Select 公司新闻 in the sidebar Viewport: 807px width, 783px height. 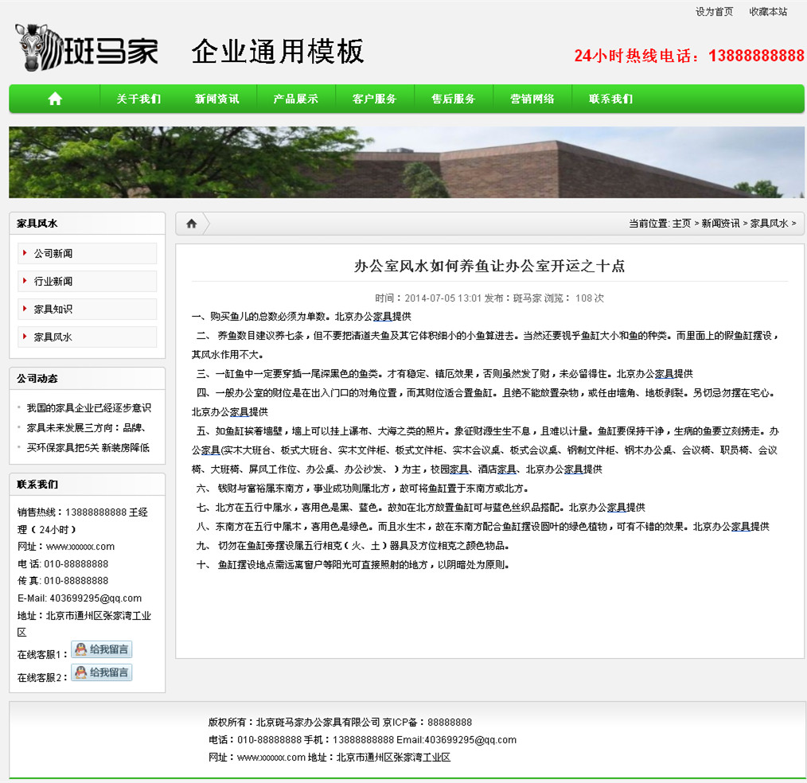click(x=53, y=254)
